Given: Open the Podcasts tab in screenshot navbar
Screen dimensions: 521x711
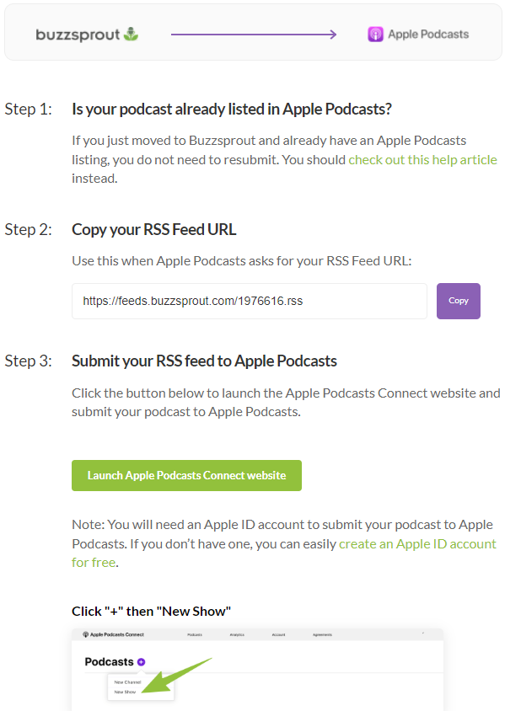Looking at the screenshot, I should tap(195, 635).
